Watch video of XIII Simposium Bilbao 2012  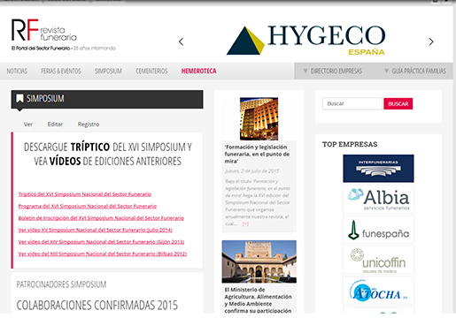[x=103, y=254]
